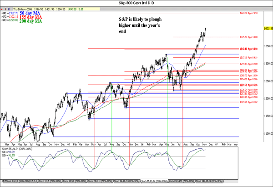This screenshot has width=273, height=187.
Task: Click the high value 1401.96 in the data bar
Action: coord(50,9)
